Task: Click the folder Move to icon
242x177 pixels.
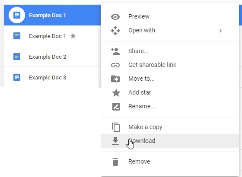Action: tap(115, 79)
